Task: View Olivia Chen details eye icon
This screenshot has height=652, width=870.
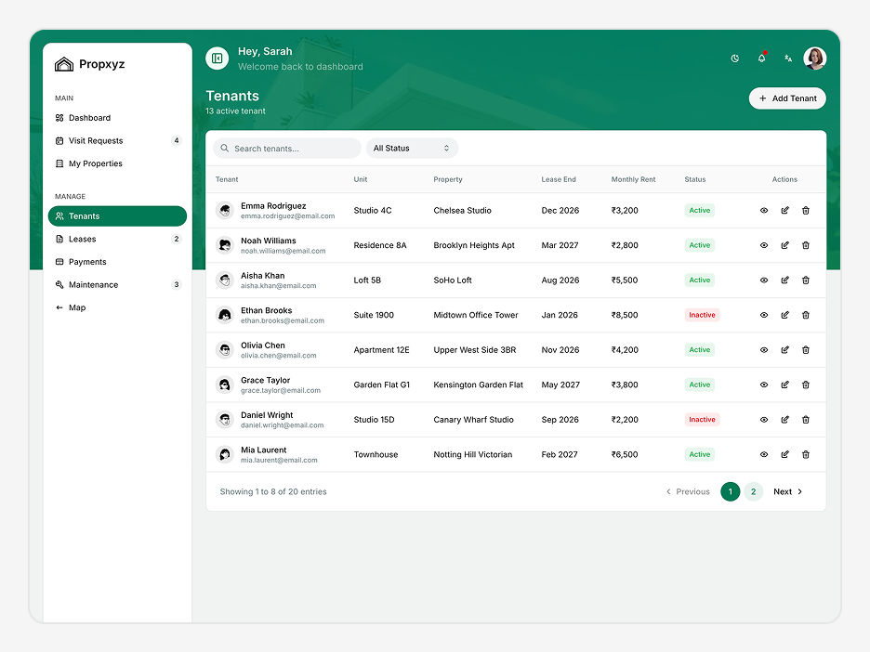Action: tap(764, 350)
